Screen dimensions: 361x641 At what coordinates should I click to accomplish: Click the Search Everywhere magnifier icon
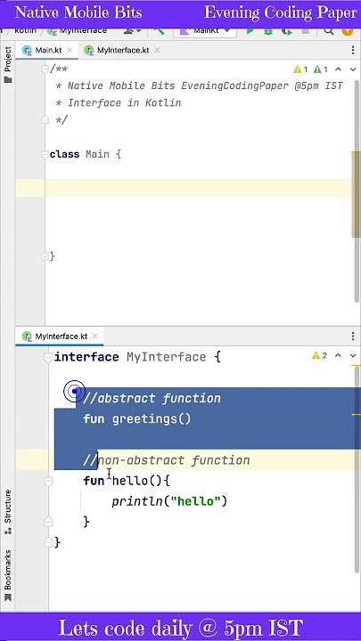click(328, 31)
